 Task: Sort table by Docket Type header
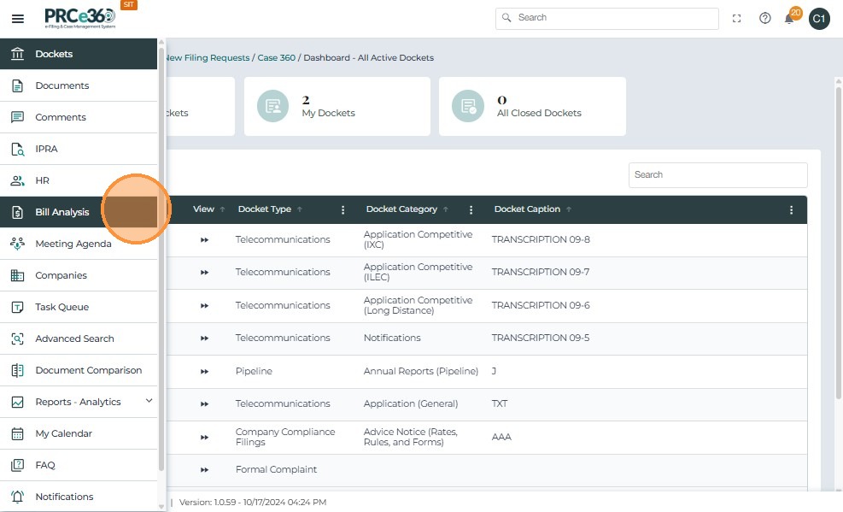[265, 209]
